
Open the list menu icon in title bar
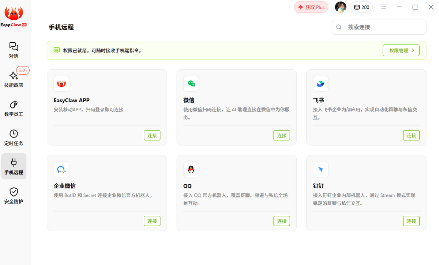click(x=384, y=7)
